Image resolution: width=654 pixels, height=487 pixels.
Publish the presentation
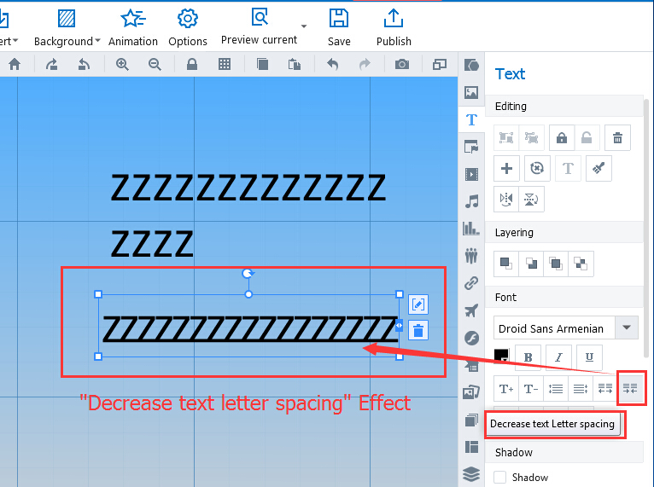pyautogui.click(x=394, y=28)
